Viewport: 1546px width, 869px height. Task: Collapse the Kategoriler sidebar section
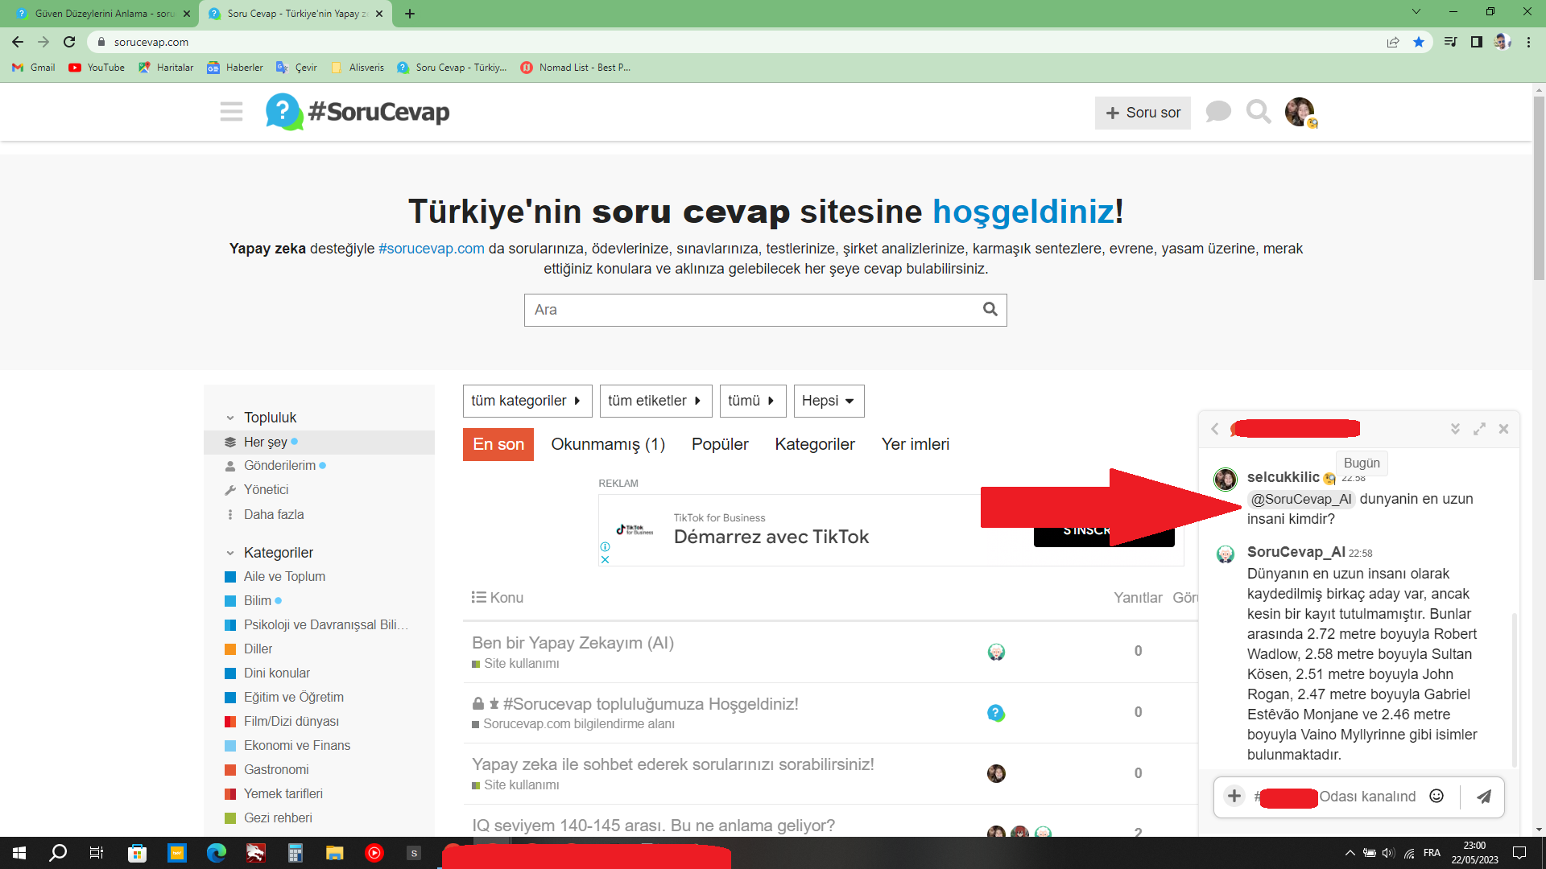point(230,553)
